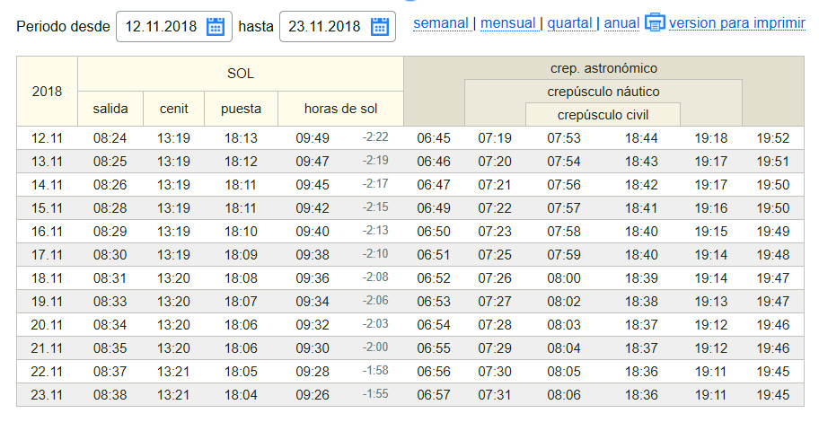Switch to the semanal period view
The height and width of the screenshot is (422, 819).
coord(441,22)
